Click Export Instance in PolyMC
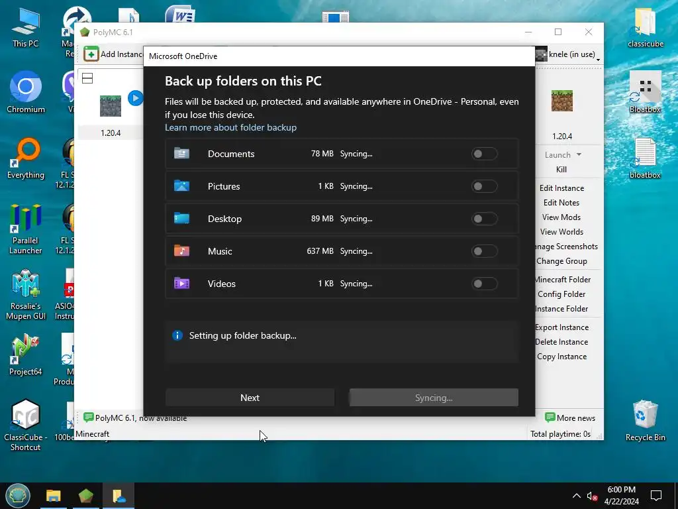678x509 pixels. tap(561, 327)
